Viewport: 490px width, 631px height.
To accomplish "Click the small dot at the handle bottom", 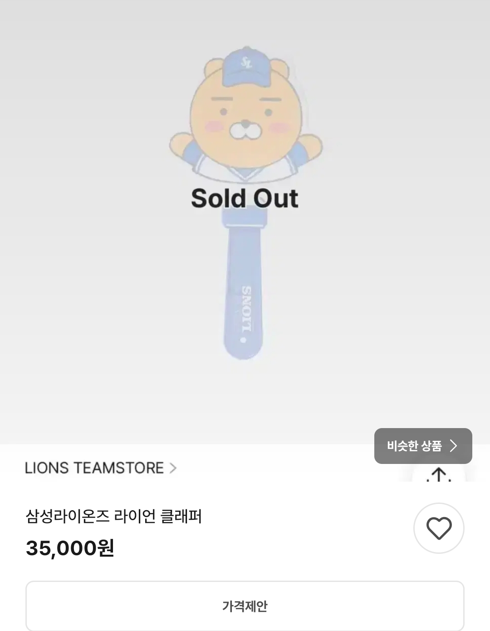I will [243, 340].
